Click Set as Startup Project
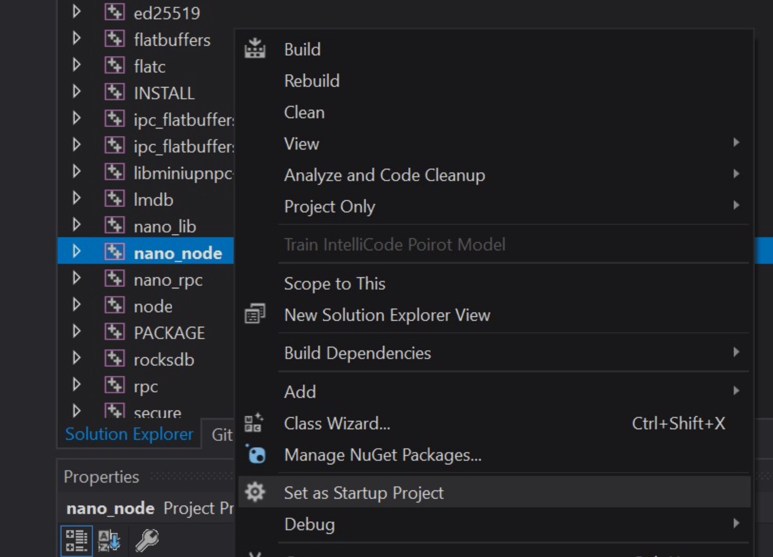 point(363,493)
